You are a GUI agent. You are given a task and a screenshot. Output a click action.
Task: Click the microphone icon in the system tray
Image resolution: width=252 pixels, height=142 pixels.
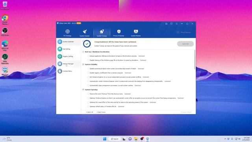click(232, 139)
